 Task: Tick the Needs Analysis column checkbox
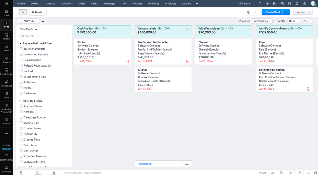(x=187, y=29)
